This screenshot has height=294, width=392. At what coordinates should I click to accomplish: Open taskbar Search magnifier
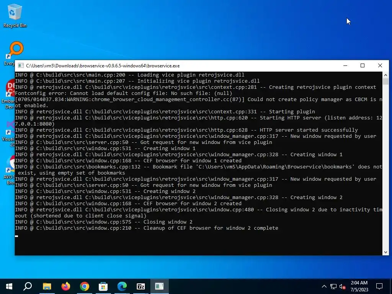coord(28,286)
